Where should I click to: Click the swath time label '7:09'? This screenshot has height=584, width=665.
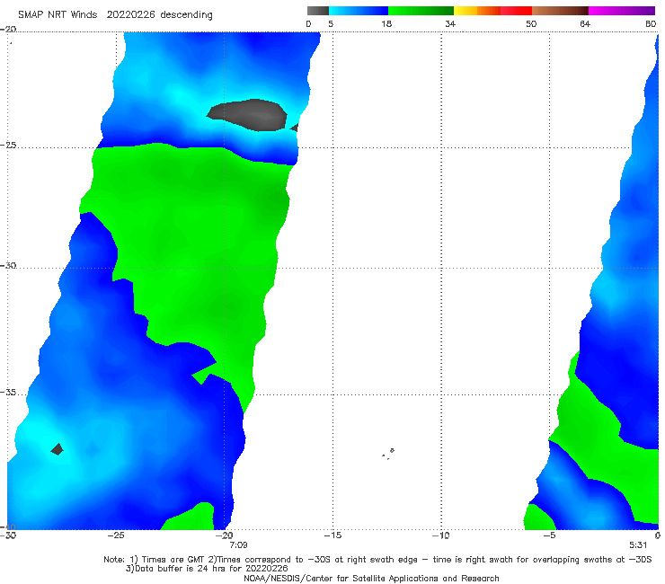pyautogui.click(x=238, y=545)
